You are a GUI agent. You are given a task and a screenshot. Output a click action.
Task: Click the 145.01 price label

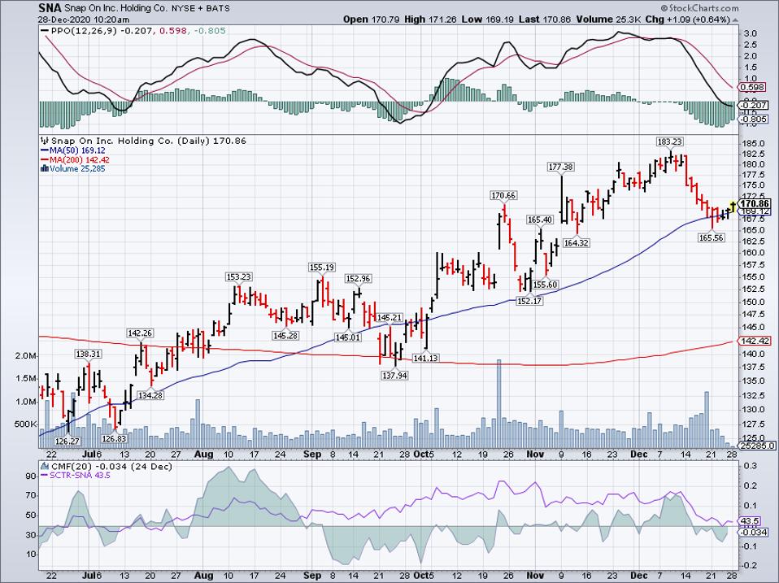coord(348,337)
